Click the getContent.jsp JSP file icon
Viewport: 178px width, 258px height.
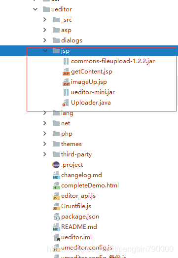point(66,72)
